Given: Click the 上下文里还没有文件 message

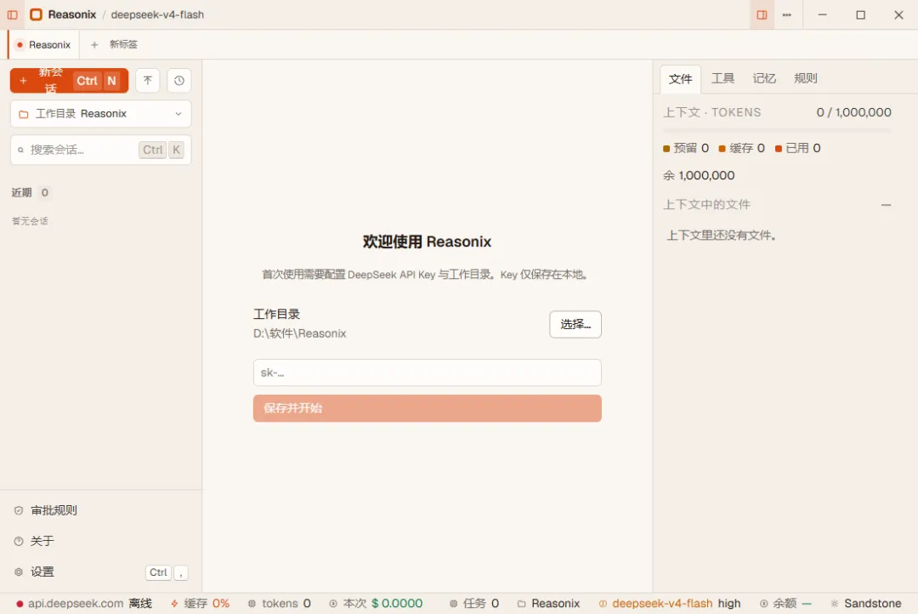Looking at the screenshot, I should click(x=722, y=236).
